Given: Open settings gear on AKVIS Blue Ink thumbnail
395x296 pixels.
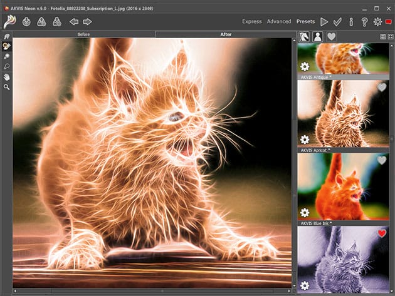Looking at the screenshot, I should click(305, 285).
